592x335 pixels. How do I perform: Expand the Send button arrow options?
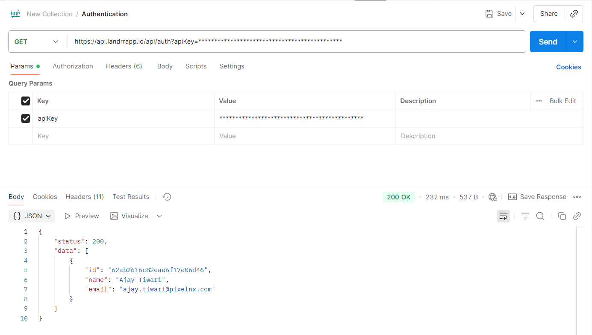pyautogui.click(x=575, y=42)
